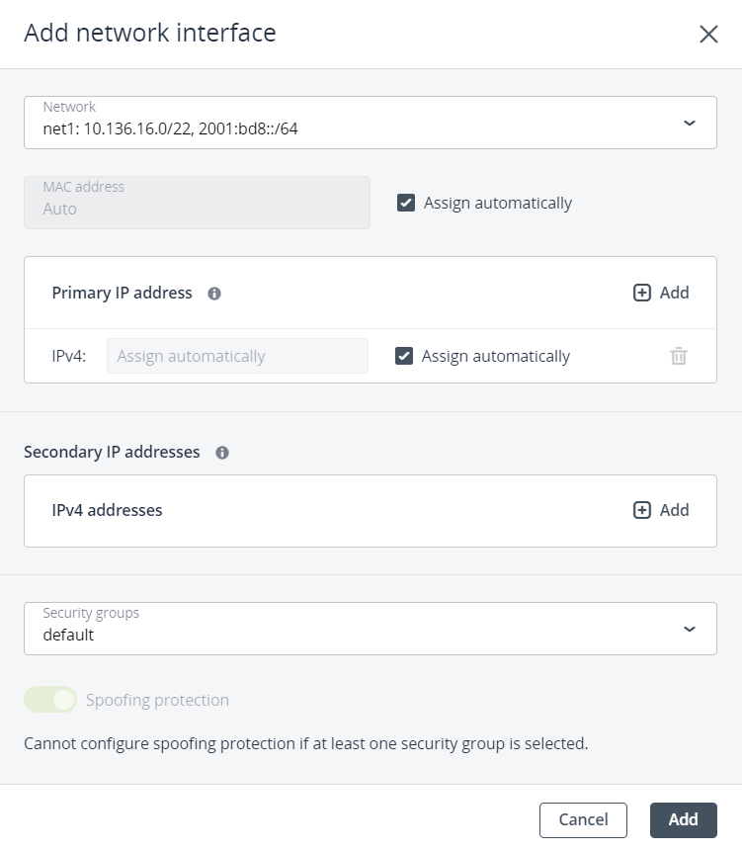Click the Cancel button
Screen dimensions: 742x852
pos(582,819)
